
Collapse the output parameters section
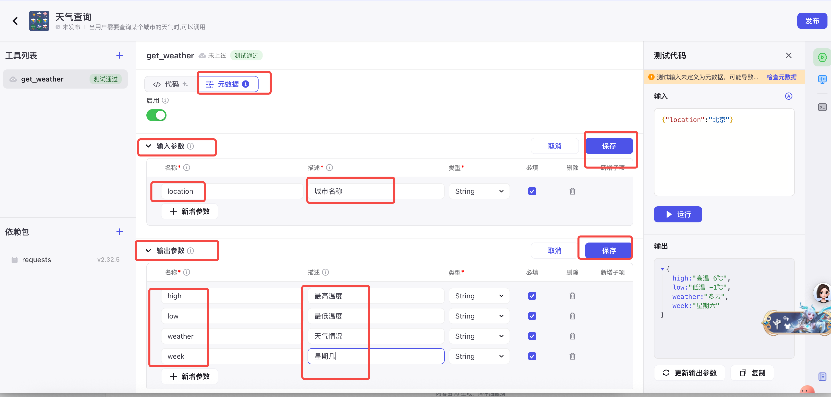[x=148, y=251]
